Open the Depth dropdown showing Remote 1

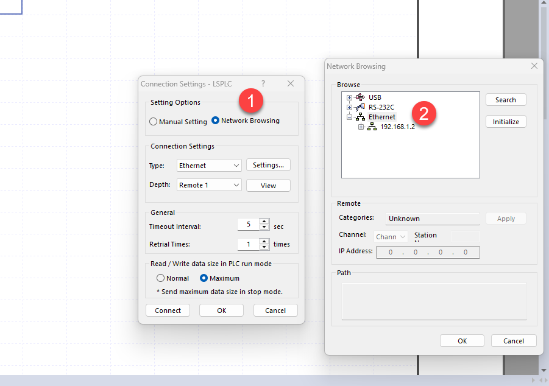[209, 185]
